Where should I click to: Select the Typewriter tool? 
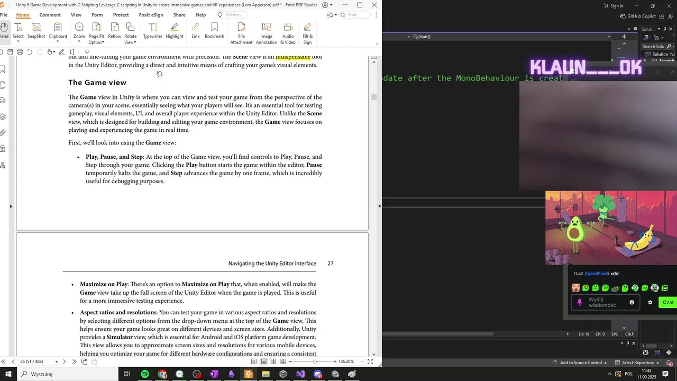pyautogui.click(x=152, y=31)
